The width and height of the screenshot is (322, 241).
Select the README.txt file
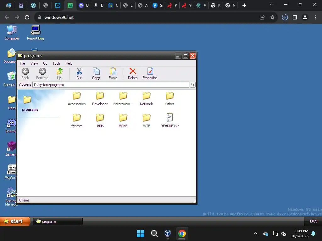point(169,120)
